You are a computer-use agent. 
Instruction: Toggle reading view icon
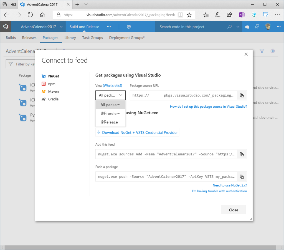pyautogui.click(x=180, y=15)
